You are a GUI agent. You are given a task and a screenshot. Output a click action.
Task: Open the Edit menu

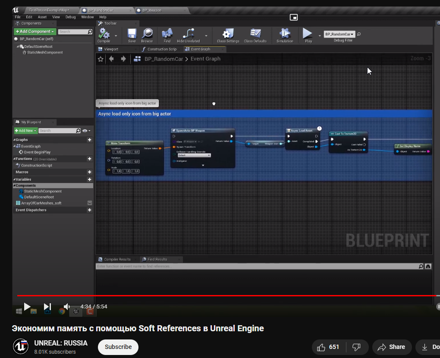29,17
